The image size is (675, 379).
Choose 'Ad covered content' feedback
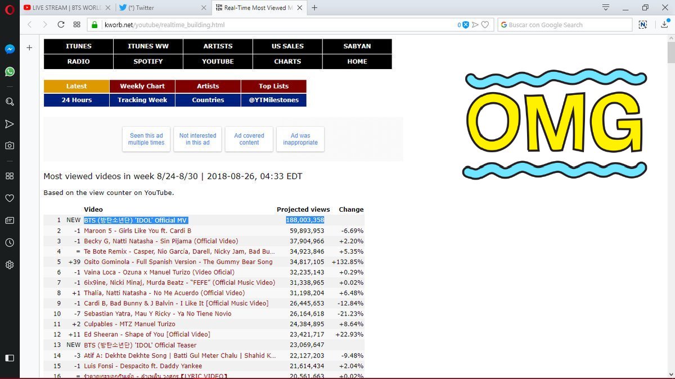pyautogui.click(x=249, y=139)
